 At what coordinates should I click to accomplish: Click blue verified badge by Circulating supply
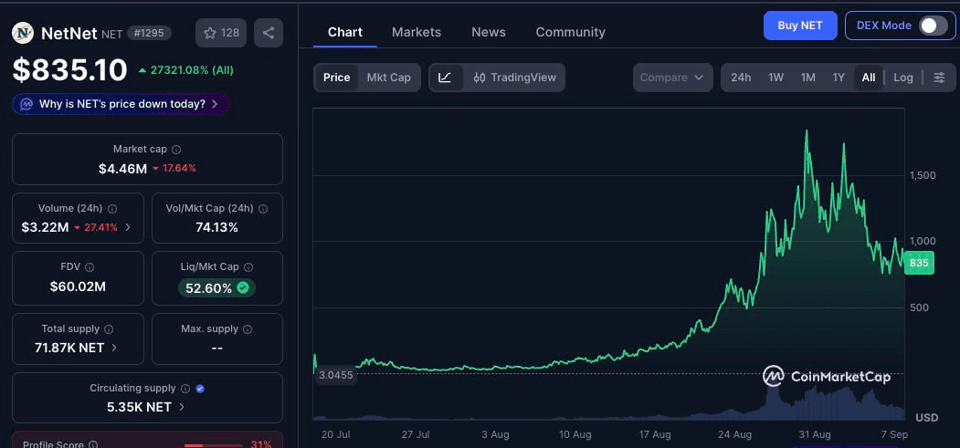(200, 388)
